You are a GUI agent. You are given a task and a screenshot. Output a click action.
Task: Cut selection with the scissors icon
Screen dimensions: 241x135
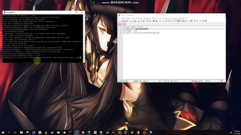click(x=138, y=21)
